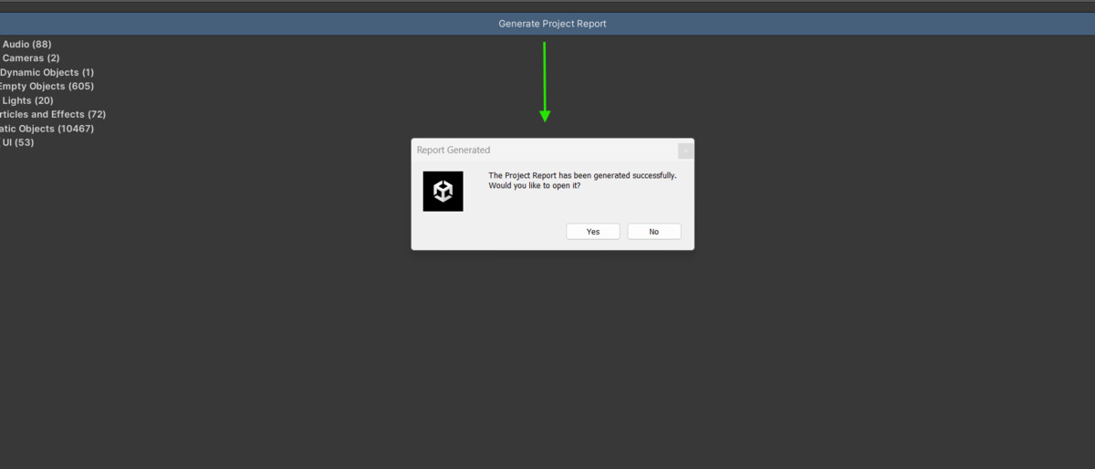
Task: Click the Generate Project Report button
Action: pos(552,24)
